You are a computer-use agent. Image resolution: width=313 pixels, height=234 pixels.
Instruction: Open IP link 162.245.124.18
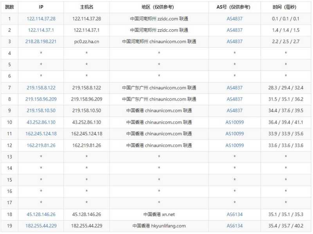tap(41, 133)
